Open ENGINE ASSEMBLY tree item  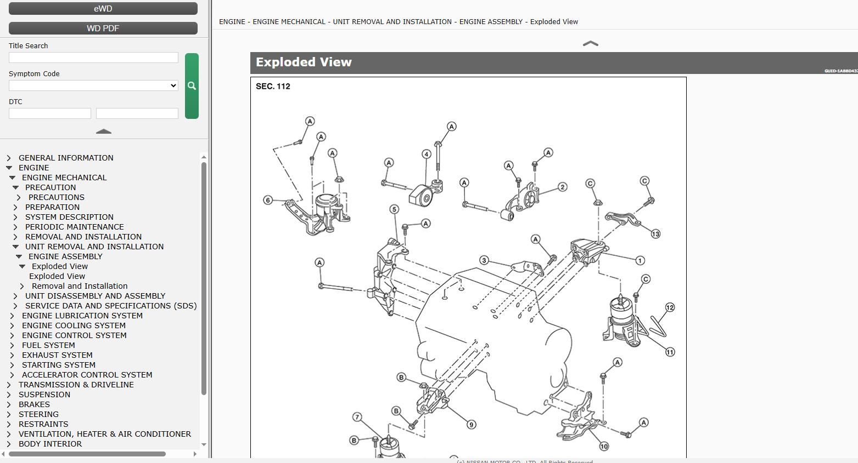65,256
